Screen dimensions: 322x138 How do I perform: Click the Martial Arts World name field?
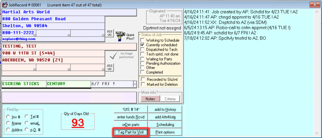point(69,12)
